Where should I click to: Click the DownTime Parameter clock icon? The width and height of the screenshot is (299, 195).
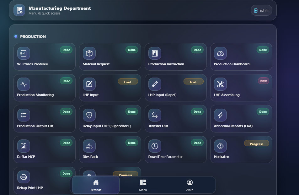click(155, 146)
